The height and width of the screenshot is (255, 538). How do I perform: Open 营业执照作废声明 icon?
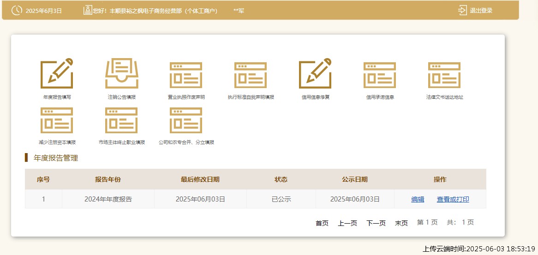coord(186,75)
